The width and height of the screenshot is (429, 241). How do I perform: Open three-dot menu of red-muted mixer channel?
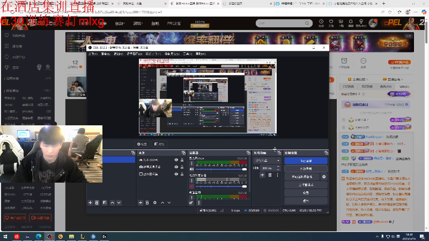coord(191,180)
